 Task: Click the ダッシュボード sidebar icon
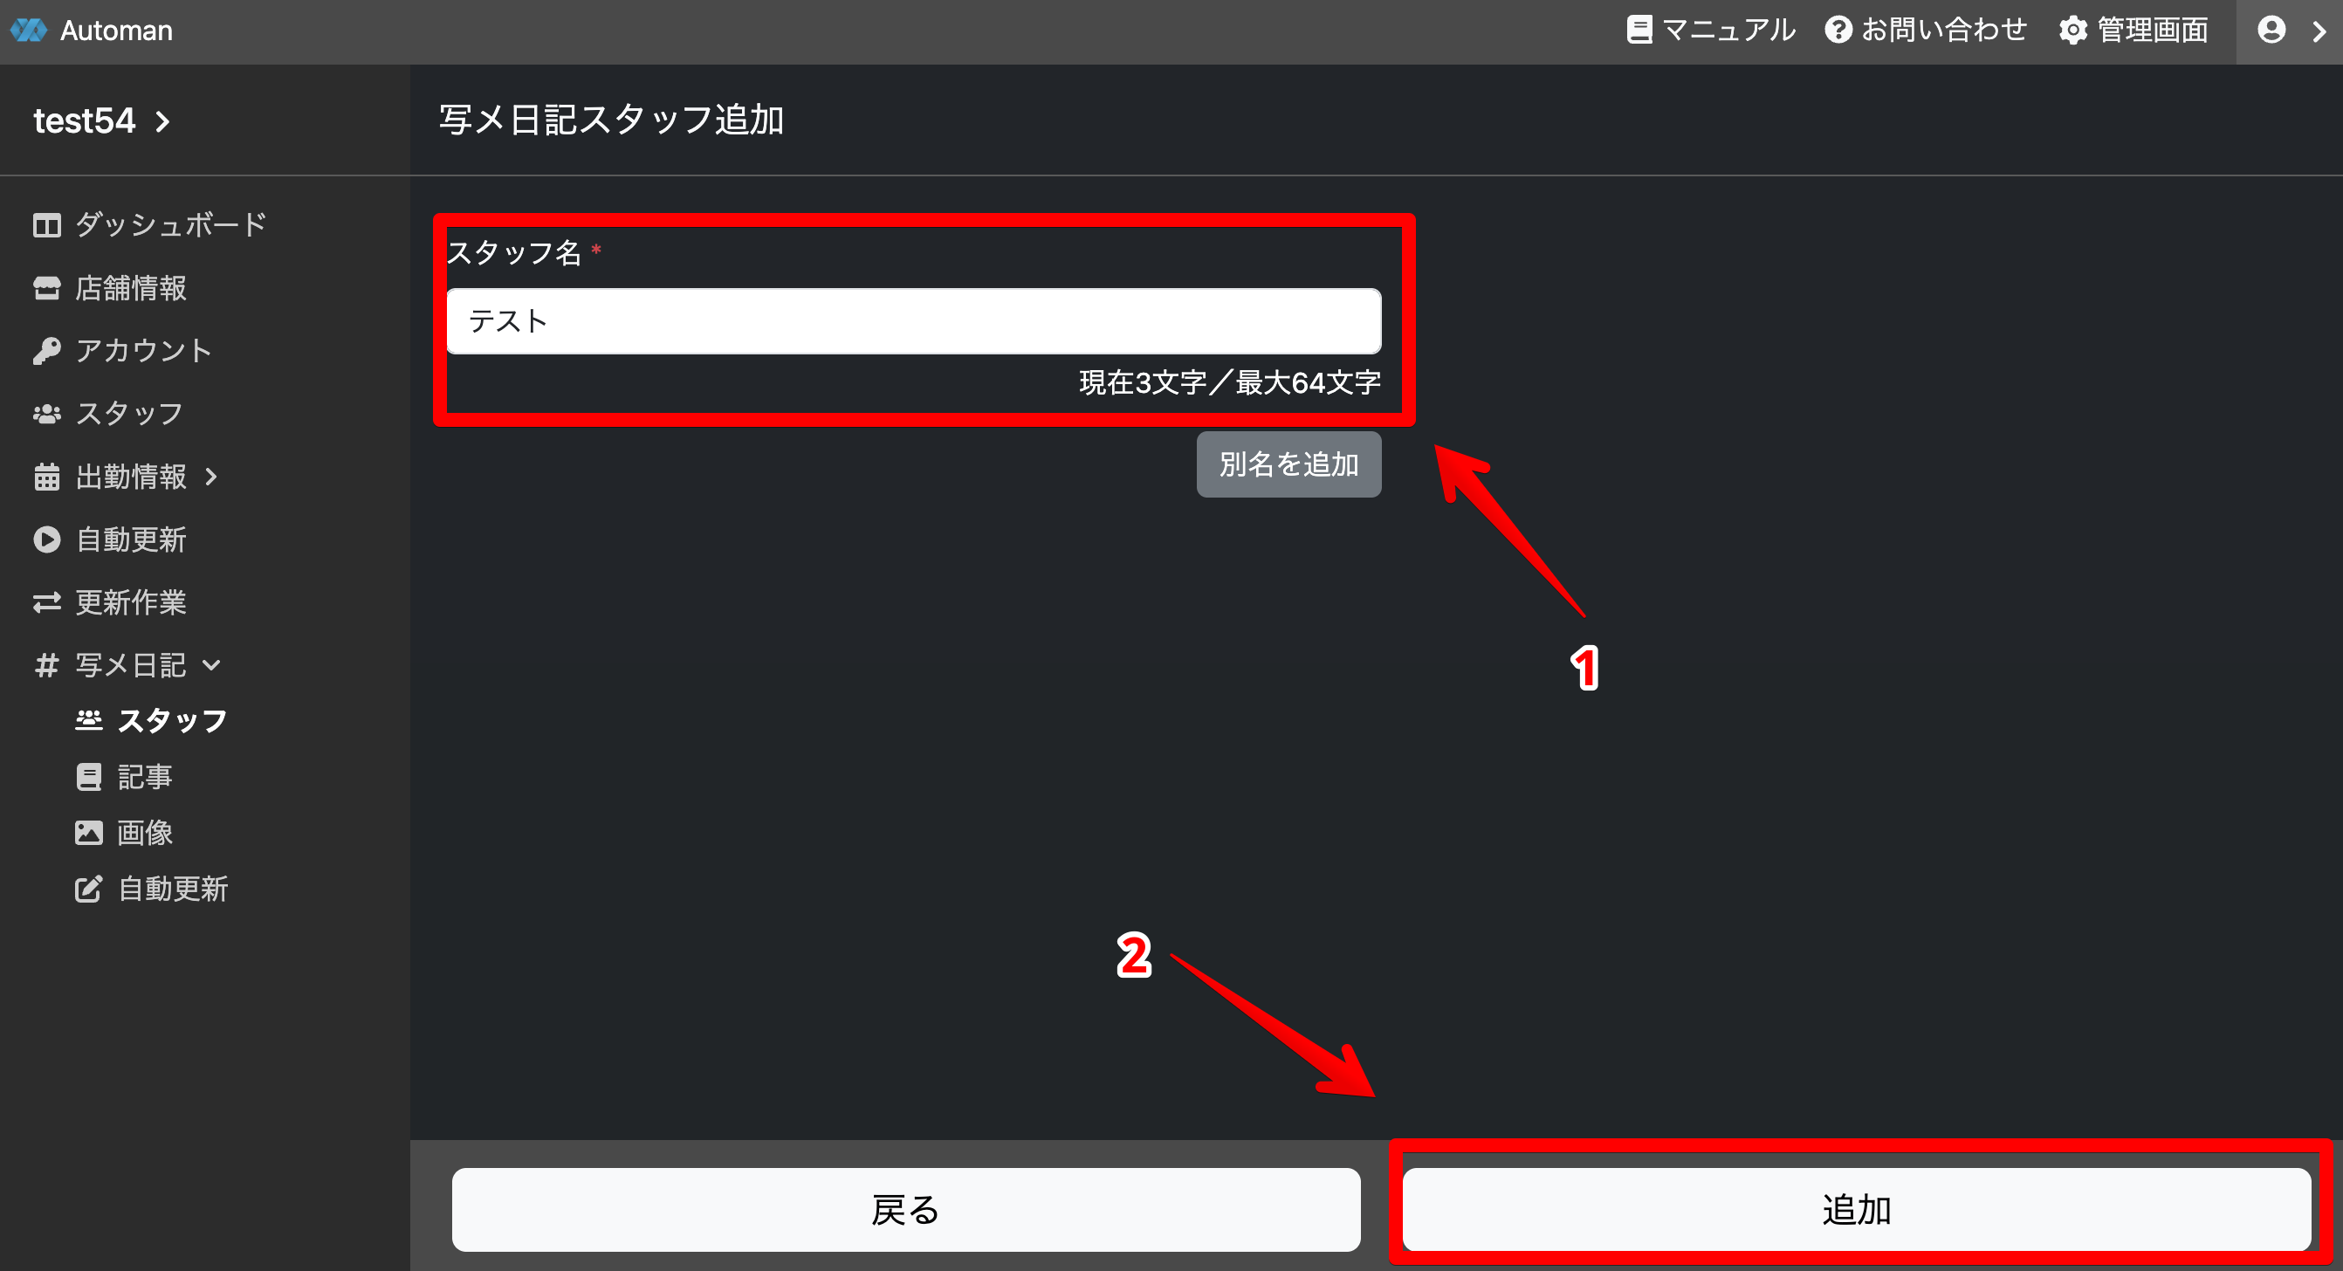46,224
